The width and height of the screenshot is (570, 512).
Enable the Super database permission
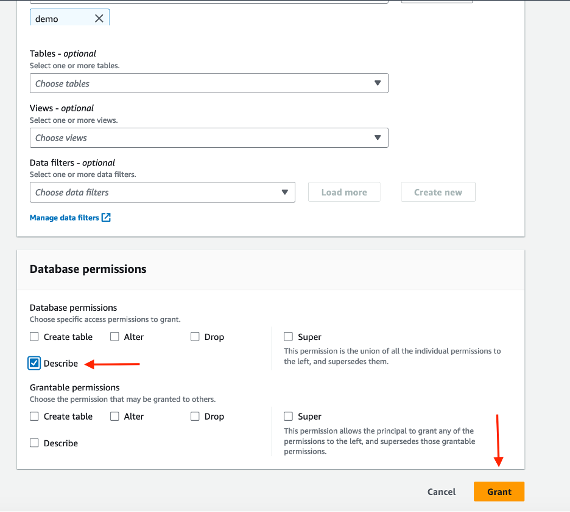(287, 336)
